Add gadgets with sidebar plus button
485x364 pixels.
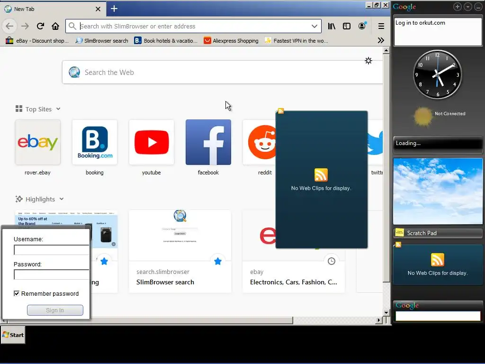coord(458,7)
